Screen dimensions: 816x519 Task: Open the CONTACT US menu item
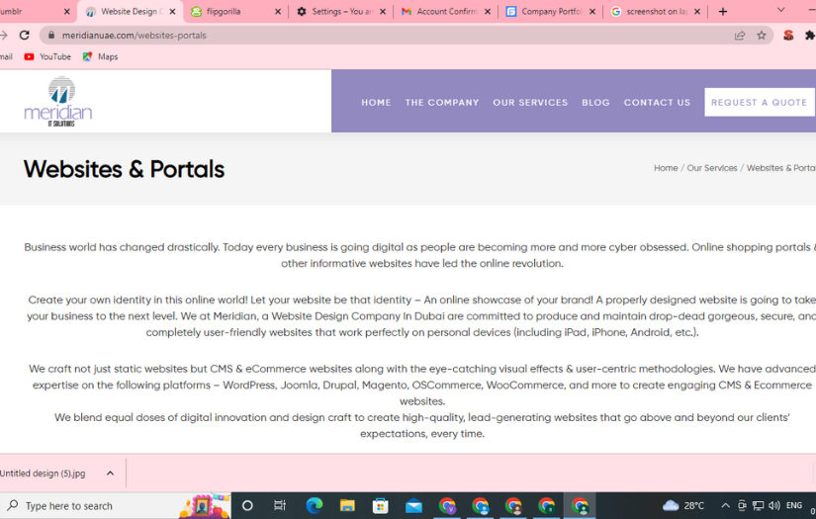pos(657,103)
